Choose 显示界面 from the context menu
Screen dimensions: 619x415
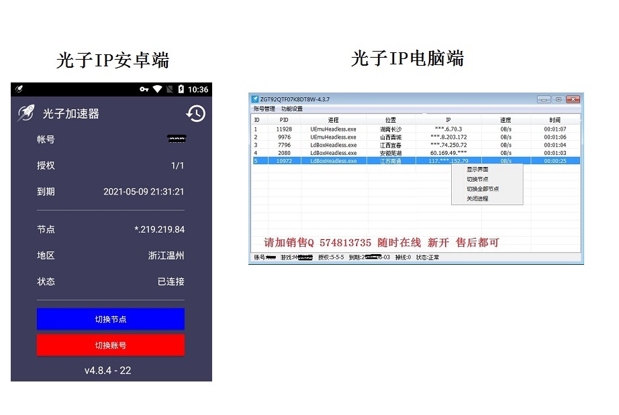tap(477, 170)
